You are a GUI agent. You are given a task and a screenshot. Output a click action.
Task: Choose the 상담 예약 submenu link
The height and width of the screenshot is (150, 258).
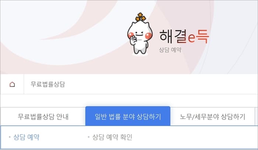[26, 137]
